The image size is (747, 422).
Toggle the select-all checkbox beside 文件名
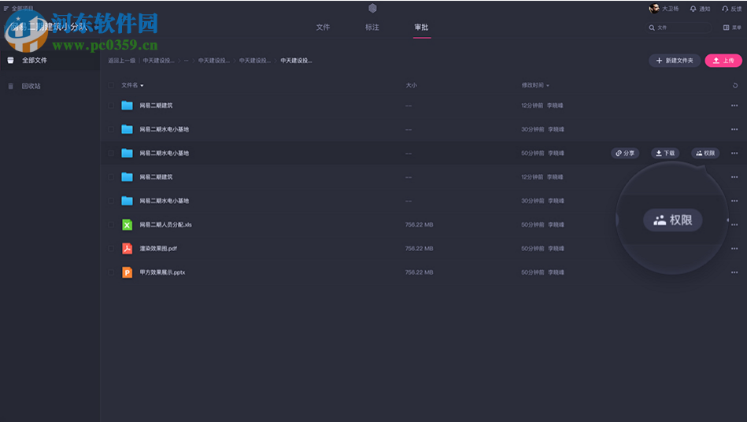pyautogui.click(x=111, y=85)
